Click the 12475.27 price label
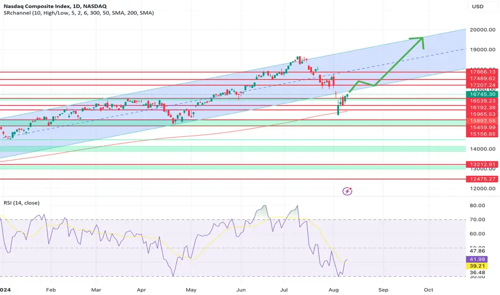 (x=482, y=179)
